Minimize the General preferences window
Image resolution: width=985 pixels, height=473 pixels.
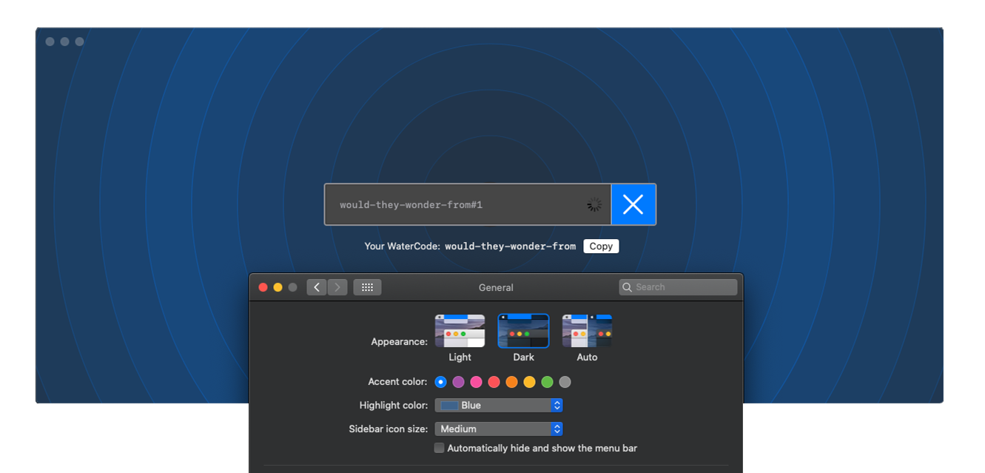278,287
